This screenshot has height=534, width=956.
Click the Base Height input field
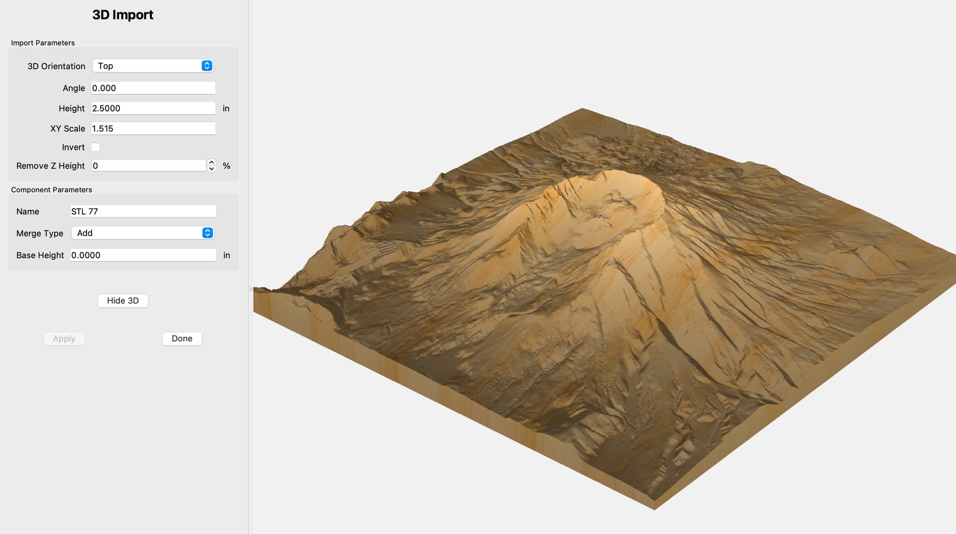point(143,255)
